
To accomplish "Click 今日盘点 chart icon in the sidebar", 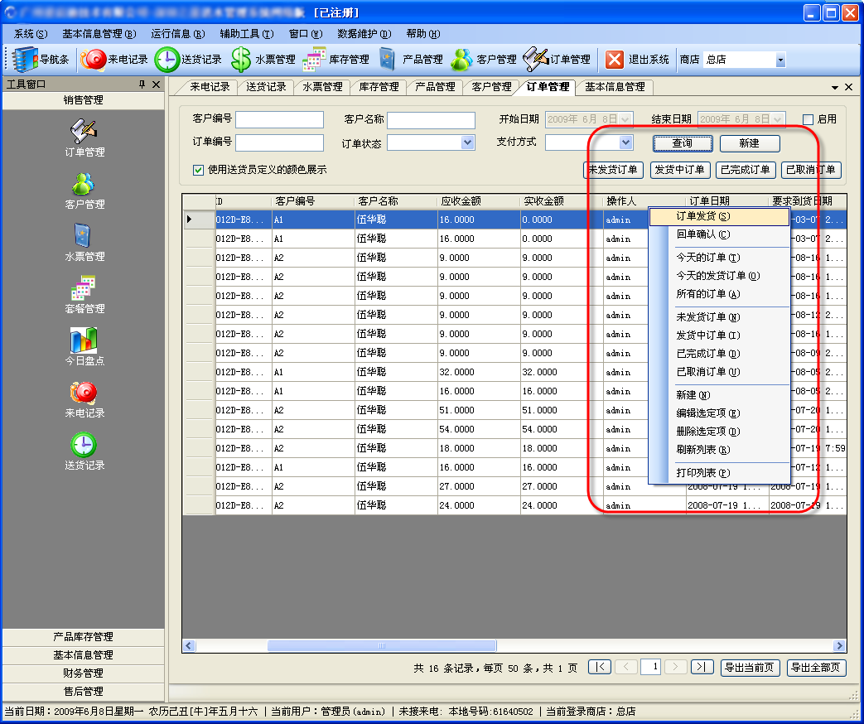I will point(84,340).
